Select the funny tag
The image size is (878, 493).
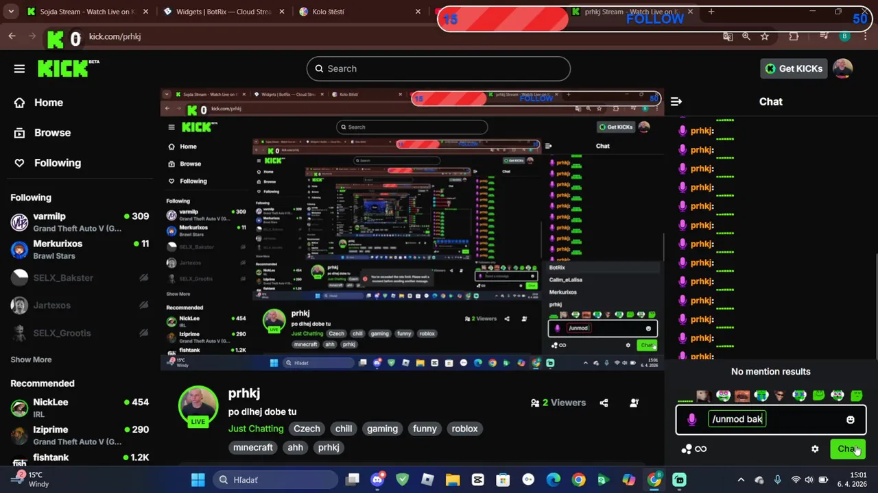click(425, 429)
